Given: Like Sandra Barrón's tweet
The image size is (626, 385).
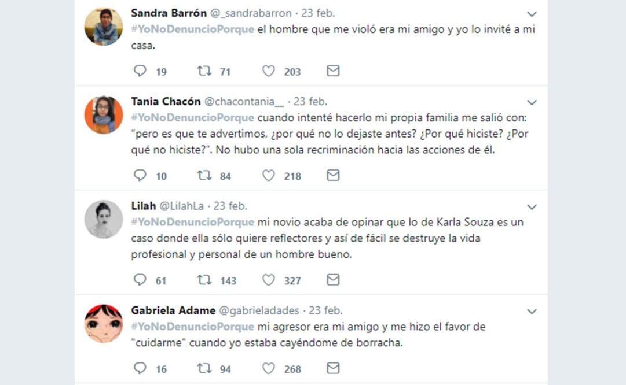Looking at the screenshot, I should [268, 71].
